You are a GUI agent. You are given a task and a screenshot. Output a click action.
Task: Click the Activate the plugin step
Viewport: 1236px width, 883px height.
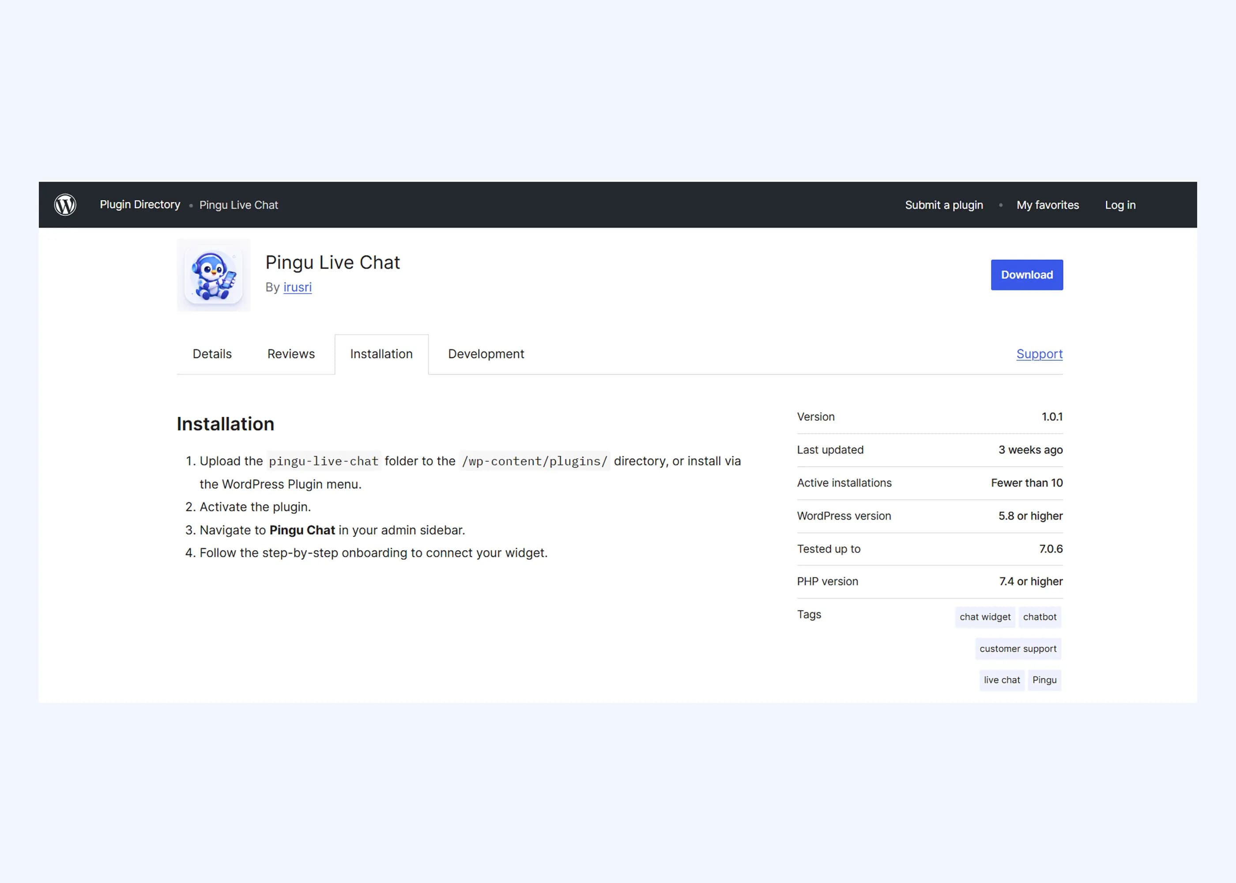(x=255, y=507)
